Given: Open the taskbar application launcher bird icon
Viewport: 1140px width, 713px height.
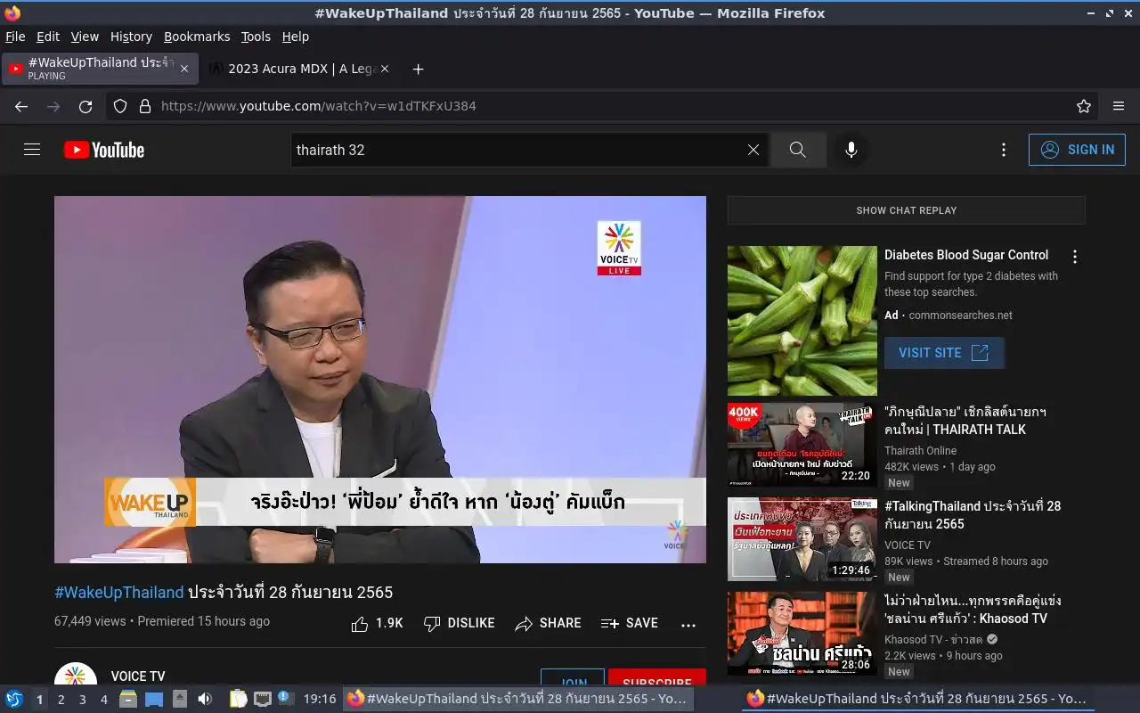Looking at the screenshot, I should click(x=14, y=699).
